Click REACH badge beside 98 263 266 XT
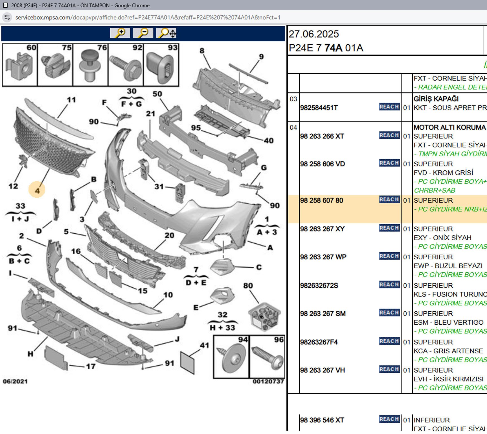The height and width of the screenshot is (434, 487). pos(389,135)
